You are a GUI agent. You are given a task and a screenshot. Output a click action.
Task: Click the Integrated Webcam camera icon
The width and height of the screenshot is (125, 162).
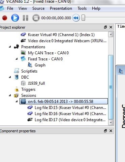[x=23, y=40]
